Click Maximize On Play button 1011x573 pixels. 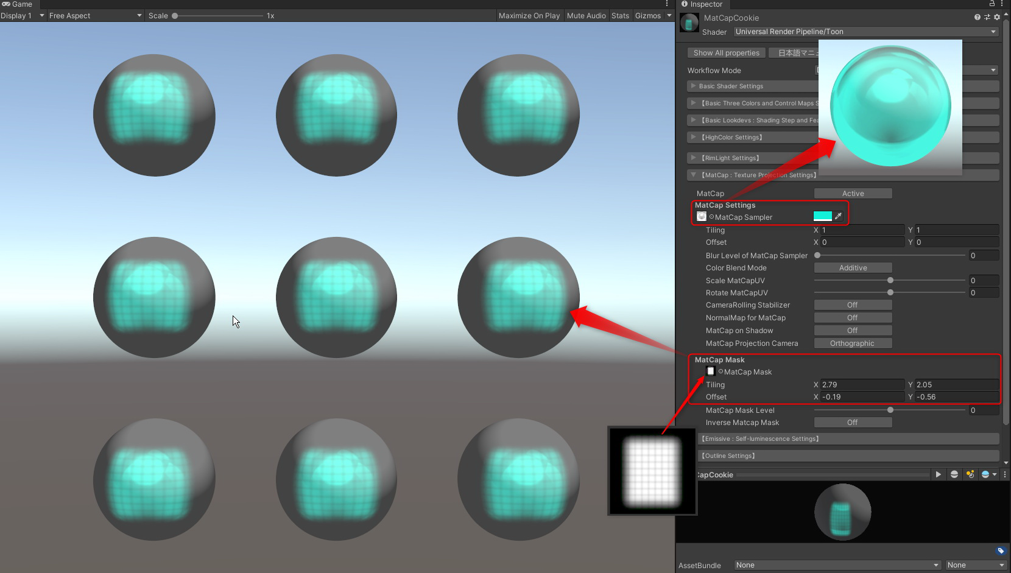coord(529,16)
